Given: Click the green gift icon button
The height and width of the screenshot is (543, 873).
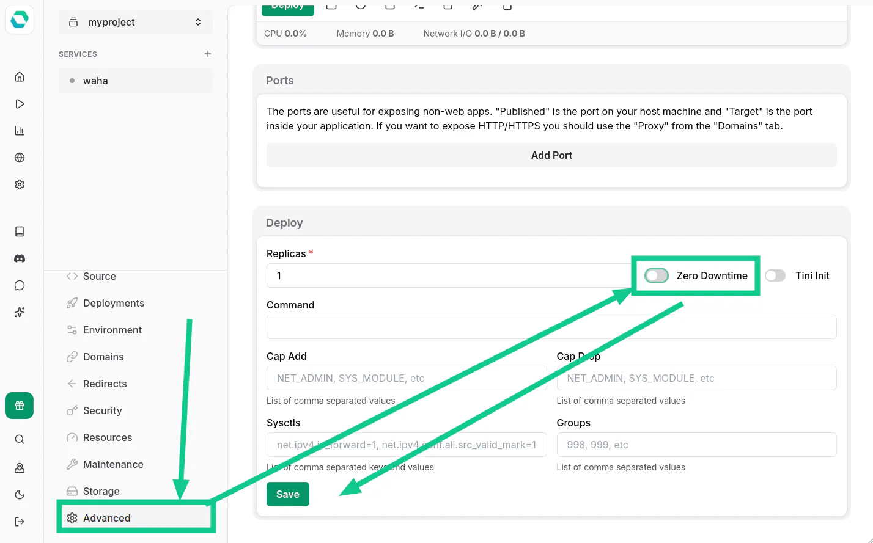Looking at the screenshot, I should point(20,406).
